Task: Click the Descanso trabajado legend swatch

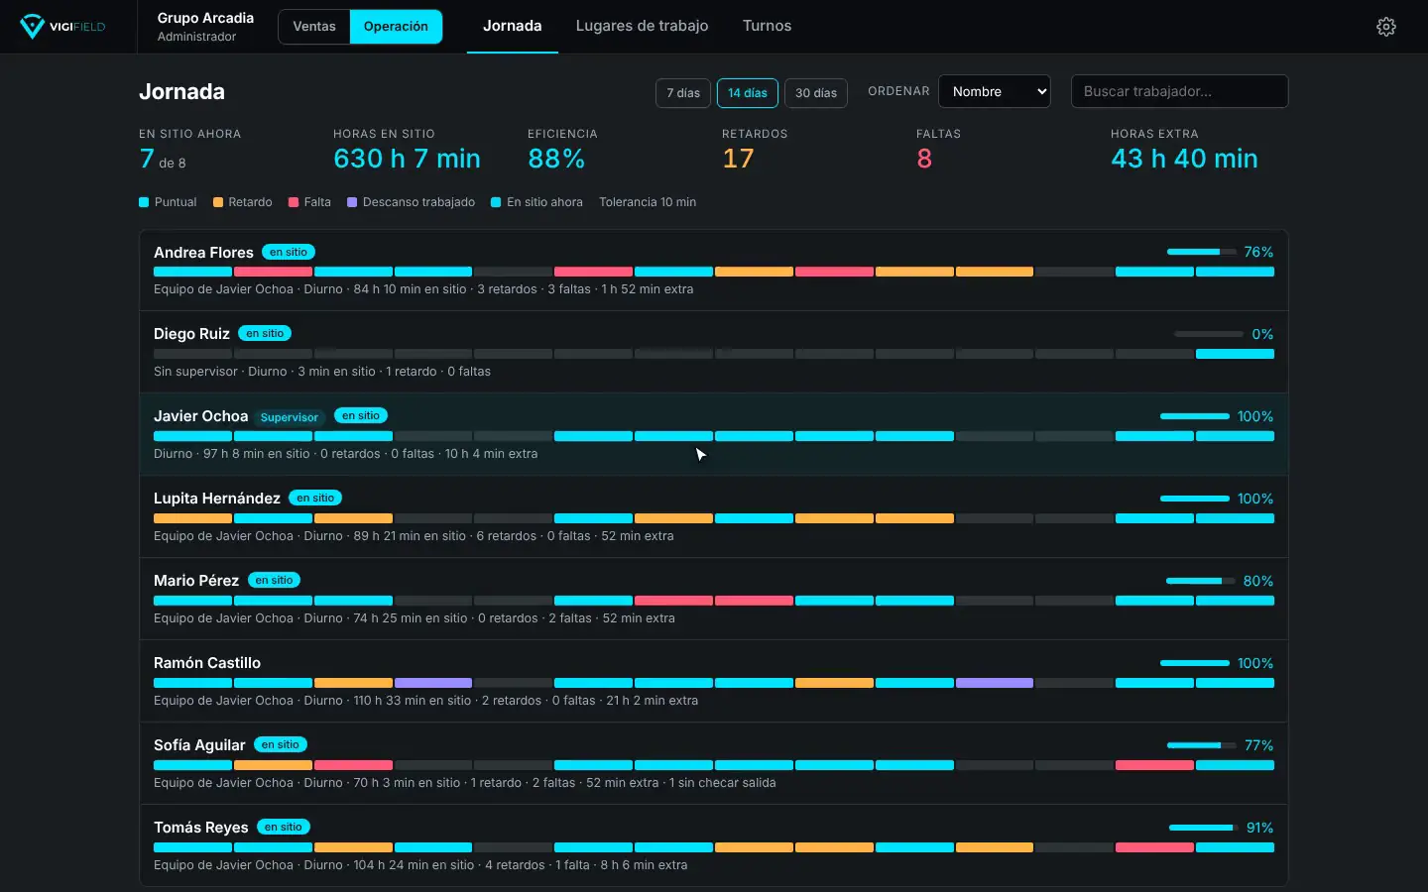Action: coord(352,202)
